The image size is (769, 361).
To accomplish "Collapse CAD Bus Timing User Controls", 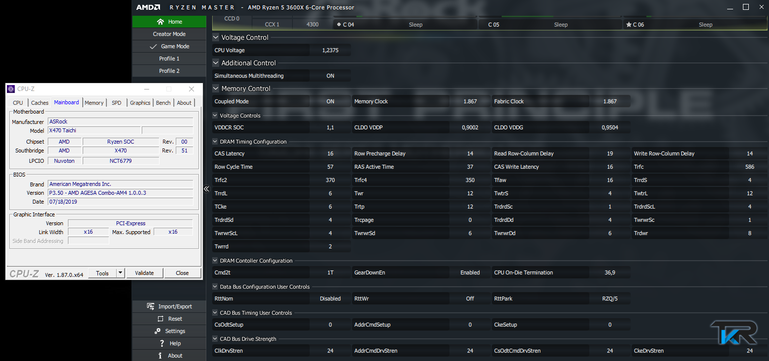I will click(x=215, y=313).
